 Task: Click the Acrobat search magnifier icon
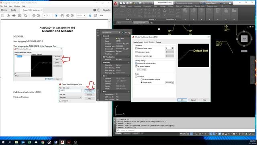(25, 16)
